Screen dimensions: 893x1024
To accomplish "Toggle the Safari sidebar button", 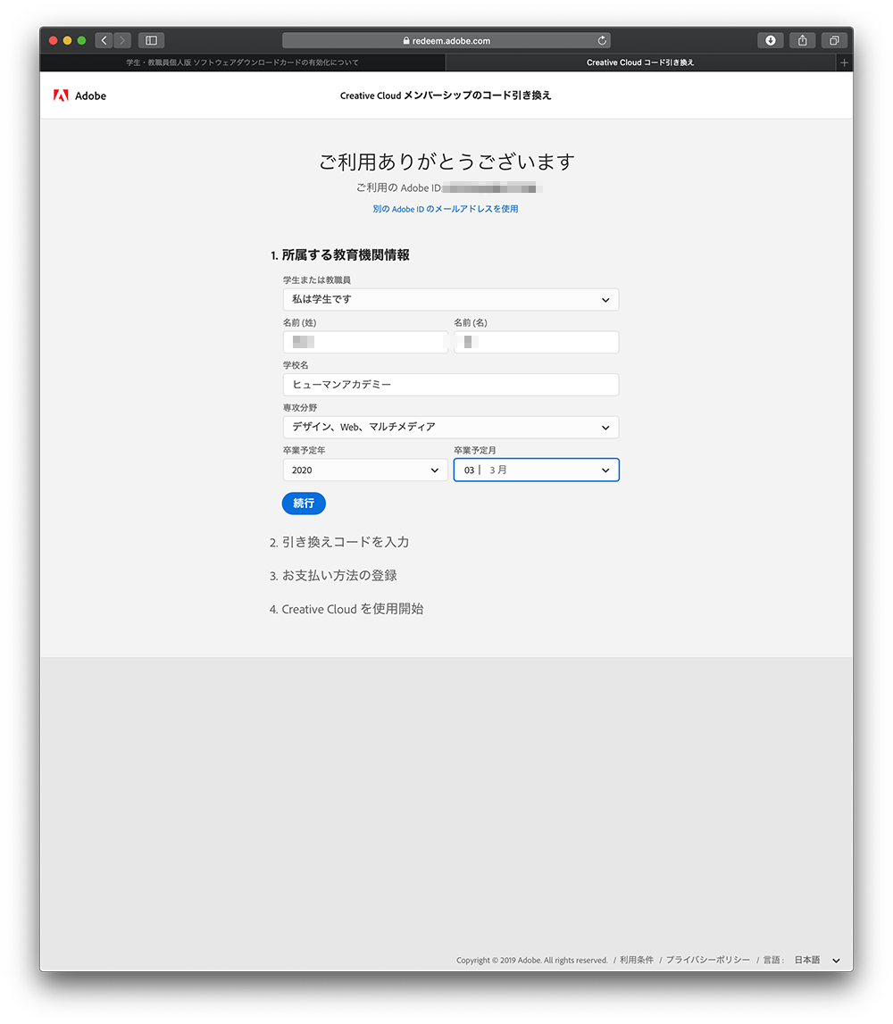I will (x=151, y=40).
